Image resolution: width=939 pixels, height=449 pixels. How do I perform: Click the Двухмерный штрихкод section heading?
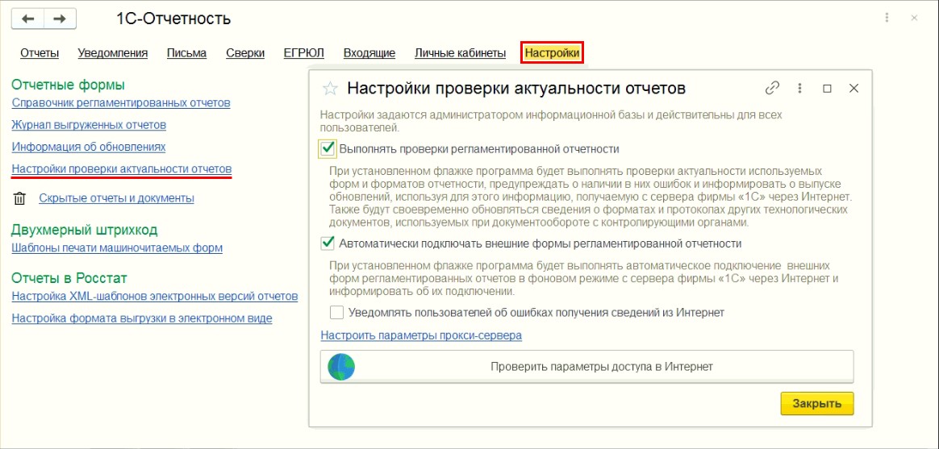pos(85,230)
